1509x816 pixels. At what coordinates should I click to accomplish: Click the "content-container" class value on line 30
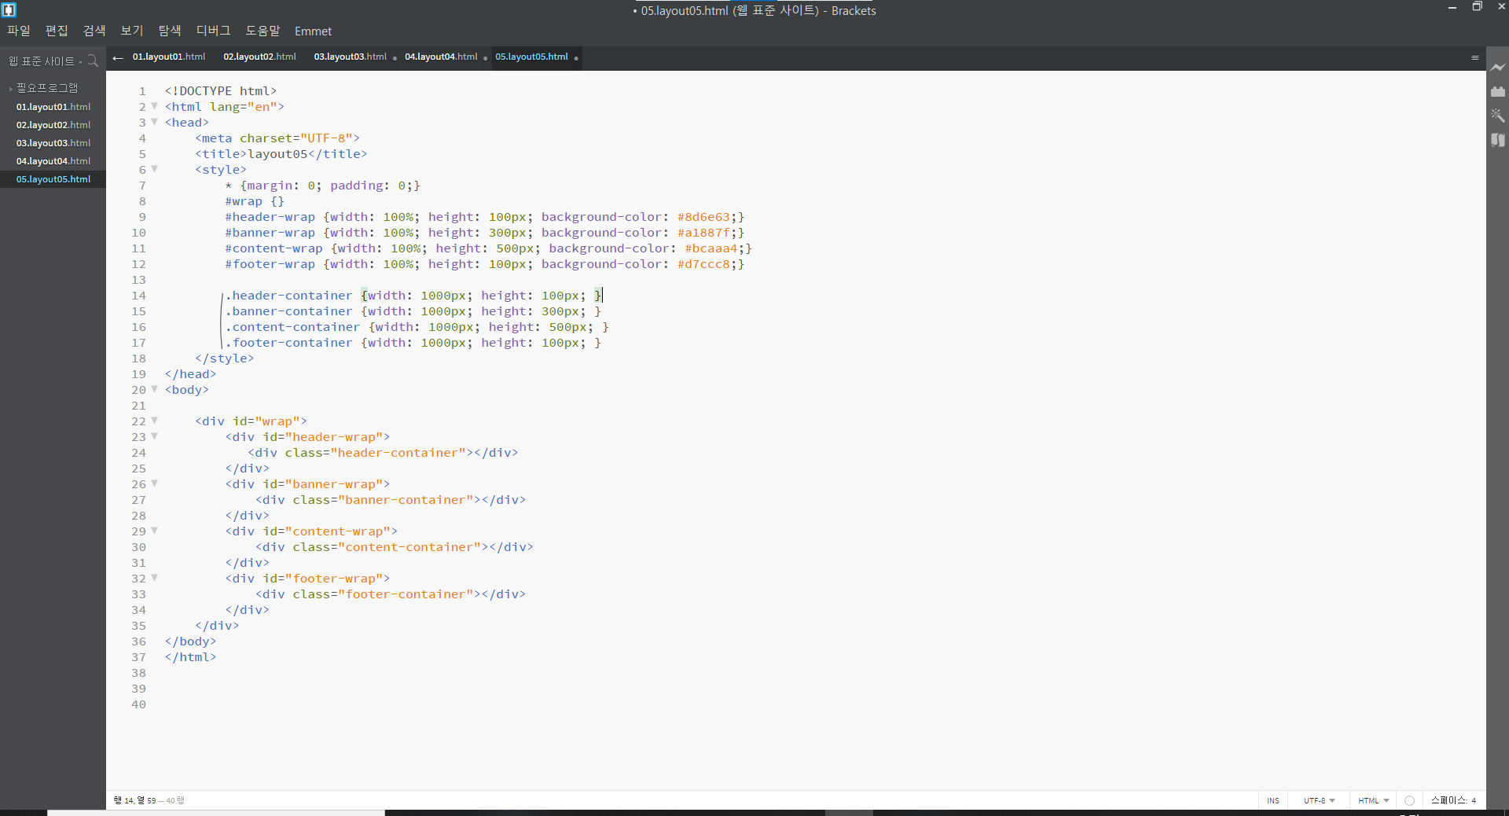(409, 547)
